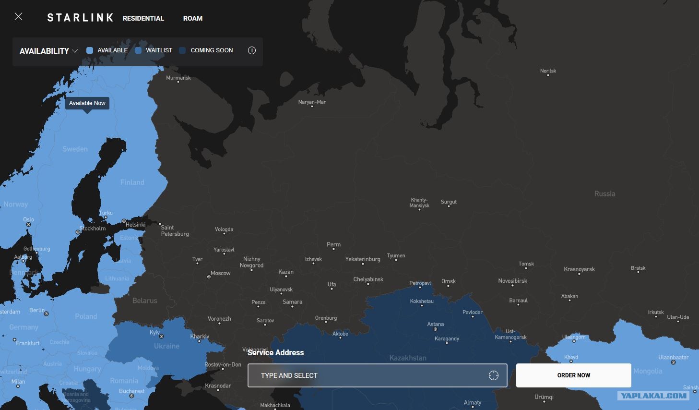Click the Naryan-Mar city label
The height and width of the screenshot is (410, 699).
(x=312, y=102)
